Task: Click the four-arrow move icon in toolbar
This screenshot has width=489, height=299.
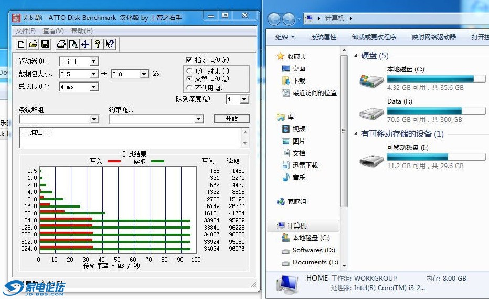Action: [85, 44]
